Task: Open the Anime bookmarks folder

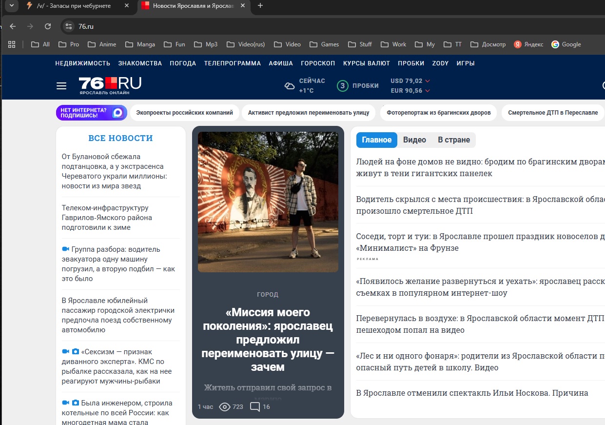Action: (102, 44)
